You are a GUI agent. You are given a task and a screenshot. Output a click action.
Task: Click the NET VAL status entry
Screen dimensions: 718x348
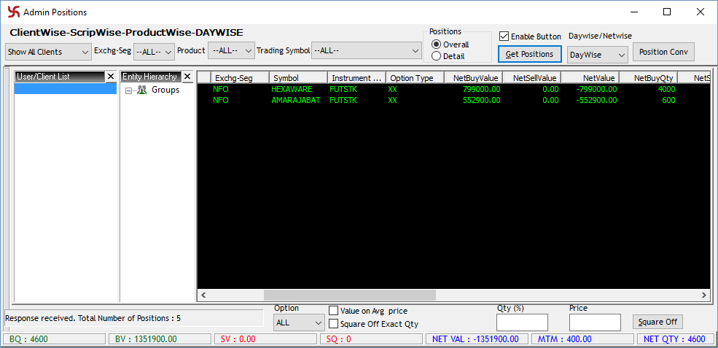coord(477,339)
